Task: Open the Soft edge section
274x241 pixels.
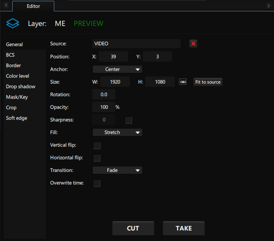Action: [x=25, y=118]
